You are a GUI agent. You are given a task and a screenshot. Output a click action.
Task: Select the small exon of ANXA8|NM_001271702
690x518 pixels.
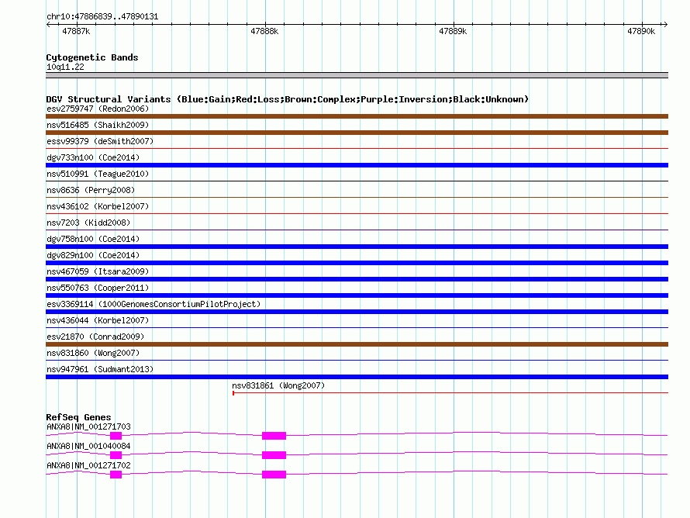pyautogui.click(x=116, y=475)
